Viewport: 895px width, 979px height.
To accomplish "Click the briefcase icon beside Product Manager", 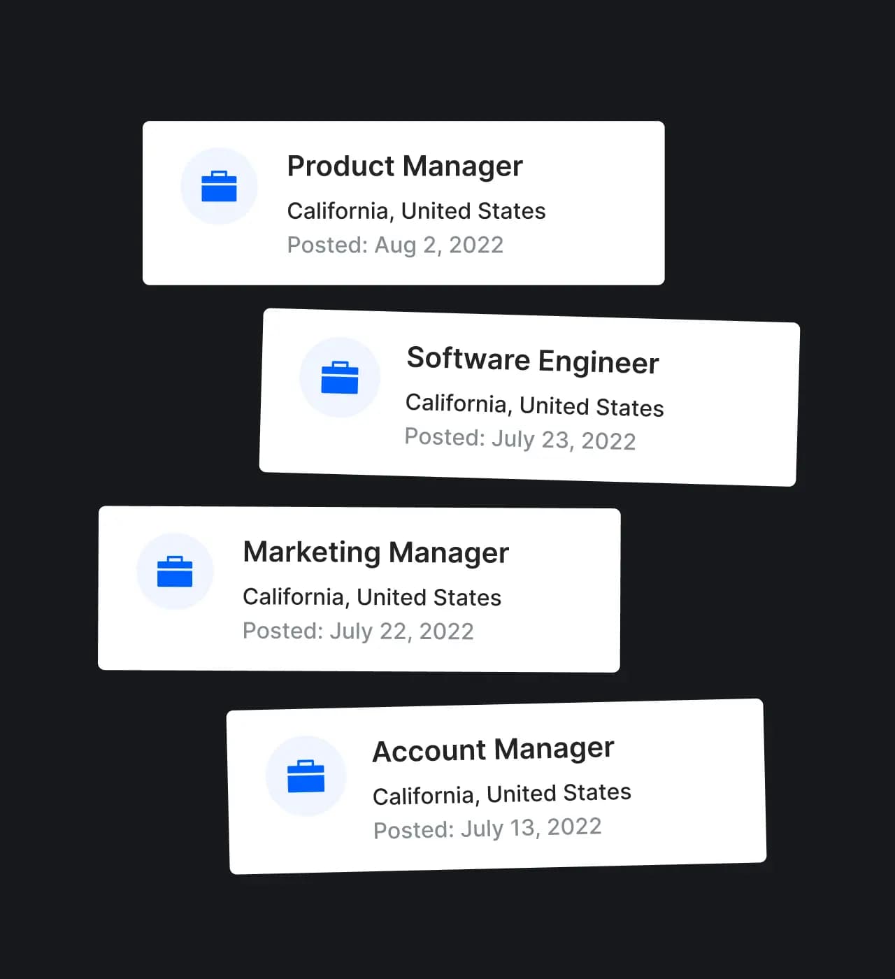I will tap(219, 186).
